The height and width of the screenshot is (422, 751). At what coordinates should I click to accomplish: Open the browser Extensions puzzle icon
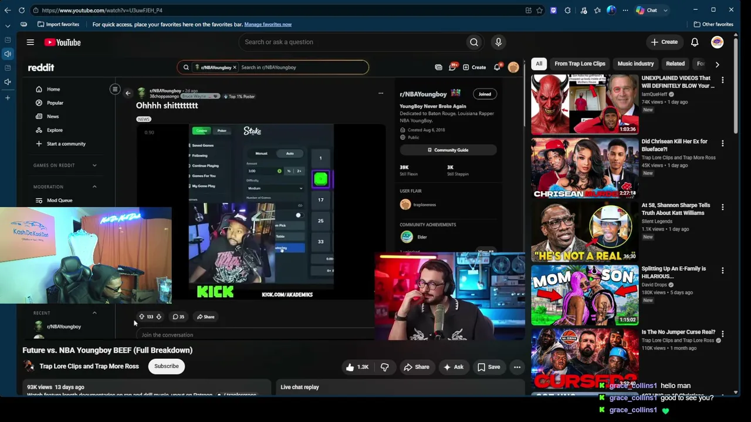[x=567, y=10]
